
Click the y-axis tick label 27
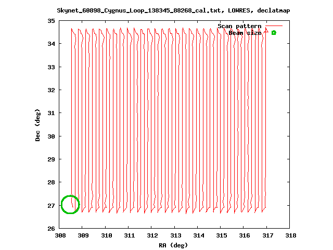pyautogui.click(x=51, y=206)
